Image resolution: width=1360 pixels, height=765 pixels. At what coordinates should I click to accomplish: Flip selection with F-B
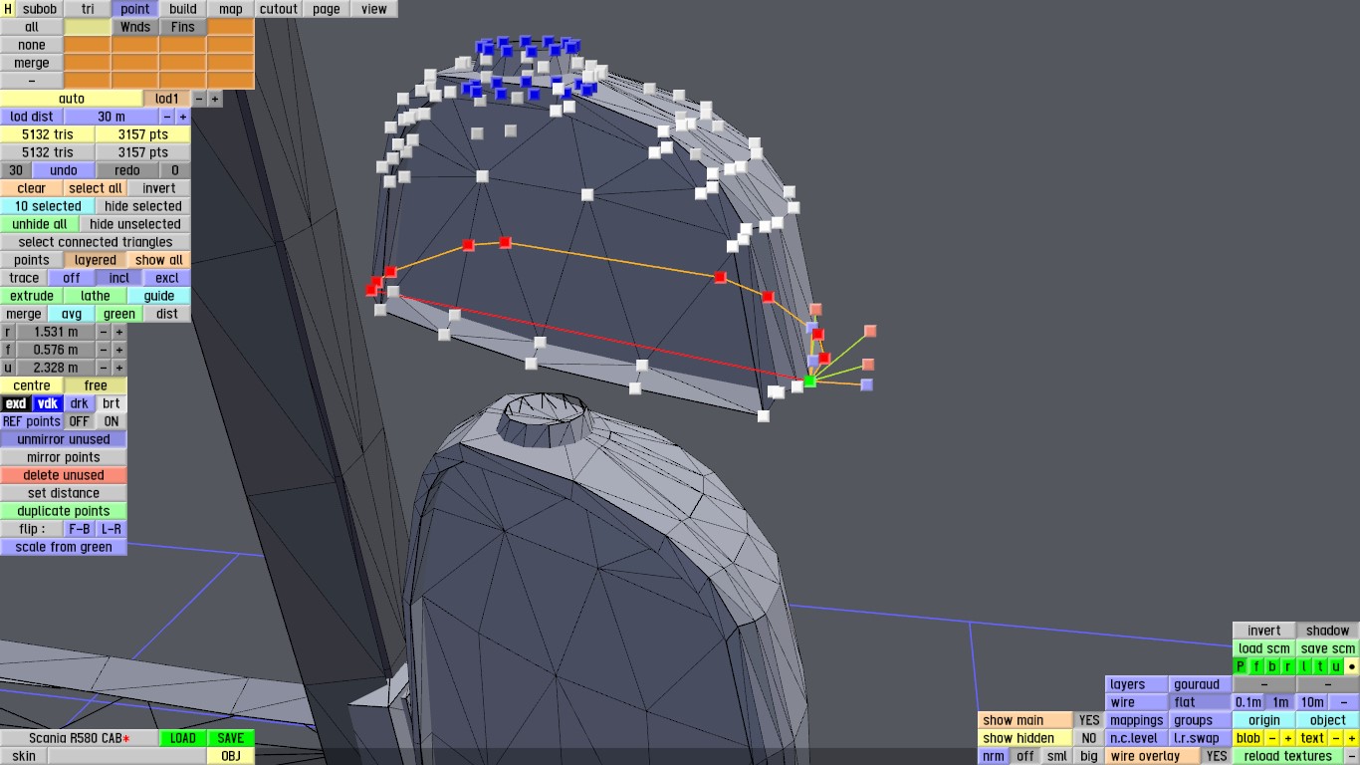80,529
